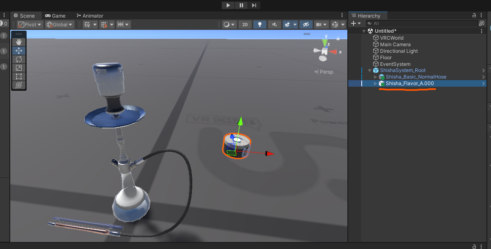This screenshot has height=249, width=491.
Task: Select the Move tool
Action: coord(18,51)
